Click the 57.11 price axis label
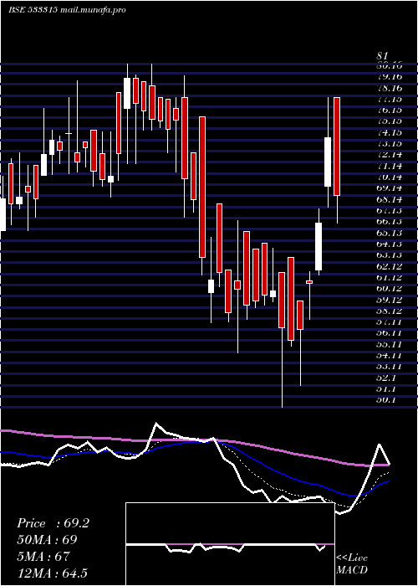418x586 pixels. point(390,321)
